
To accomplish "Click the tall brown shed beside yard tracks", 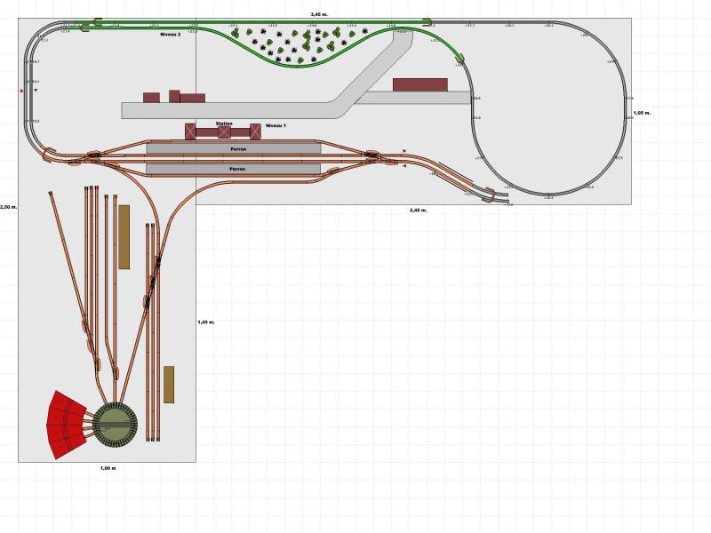I will (x=124, y=237).
